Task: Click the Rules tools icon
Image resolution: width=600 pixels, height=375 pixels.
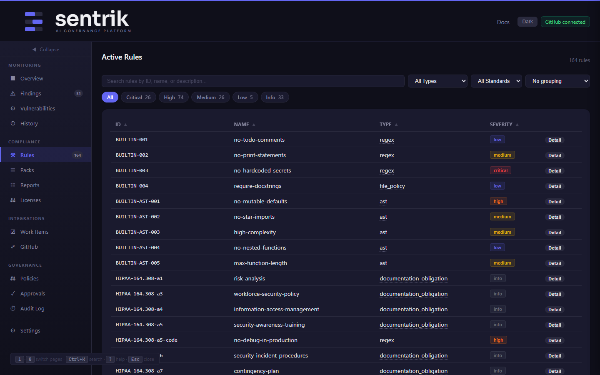Action: coord(13,155)
